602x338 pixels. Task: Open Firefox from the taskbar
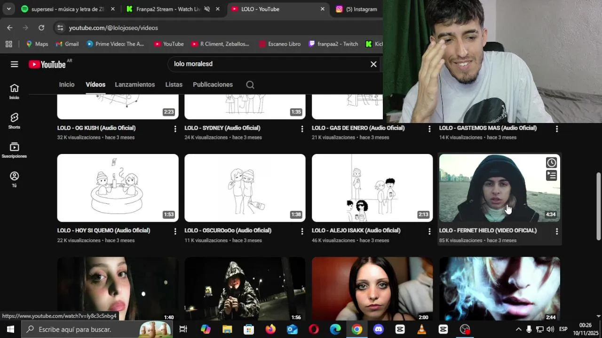270,329
